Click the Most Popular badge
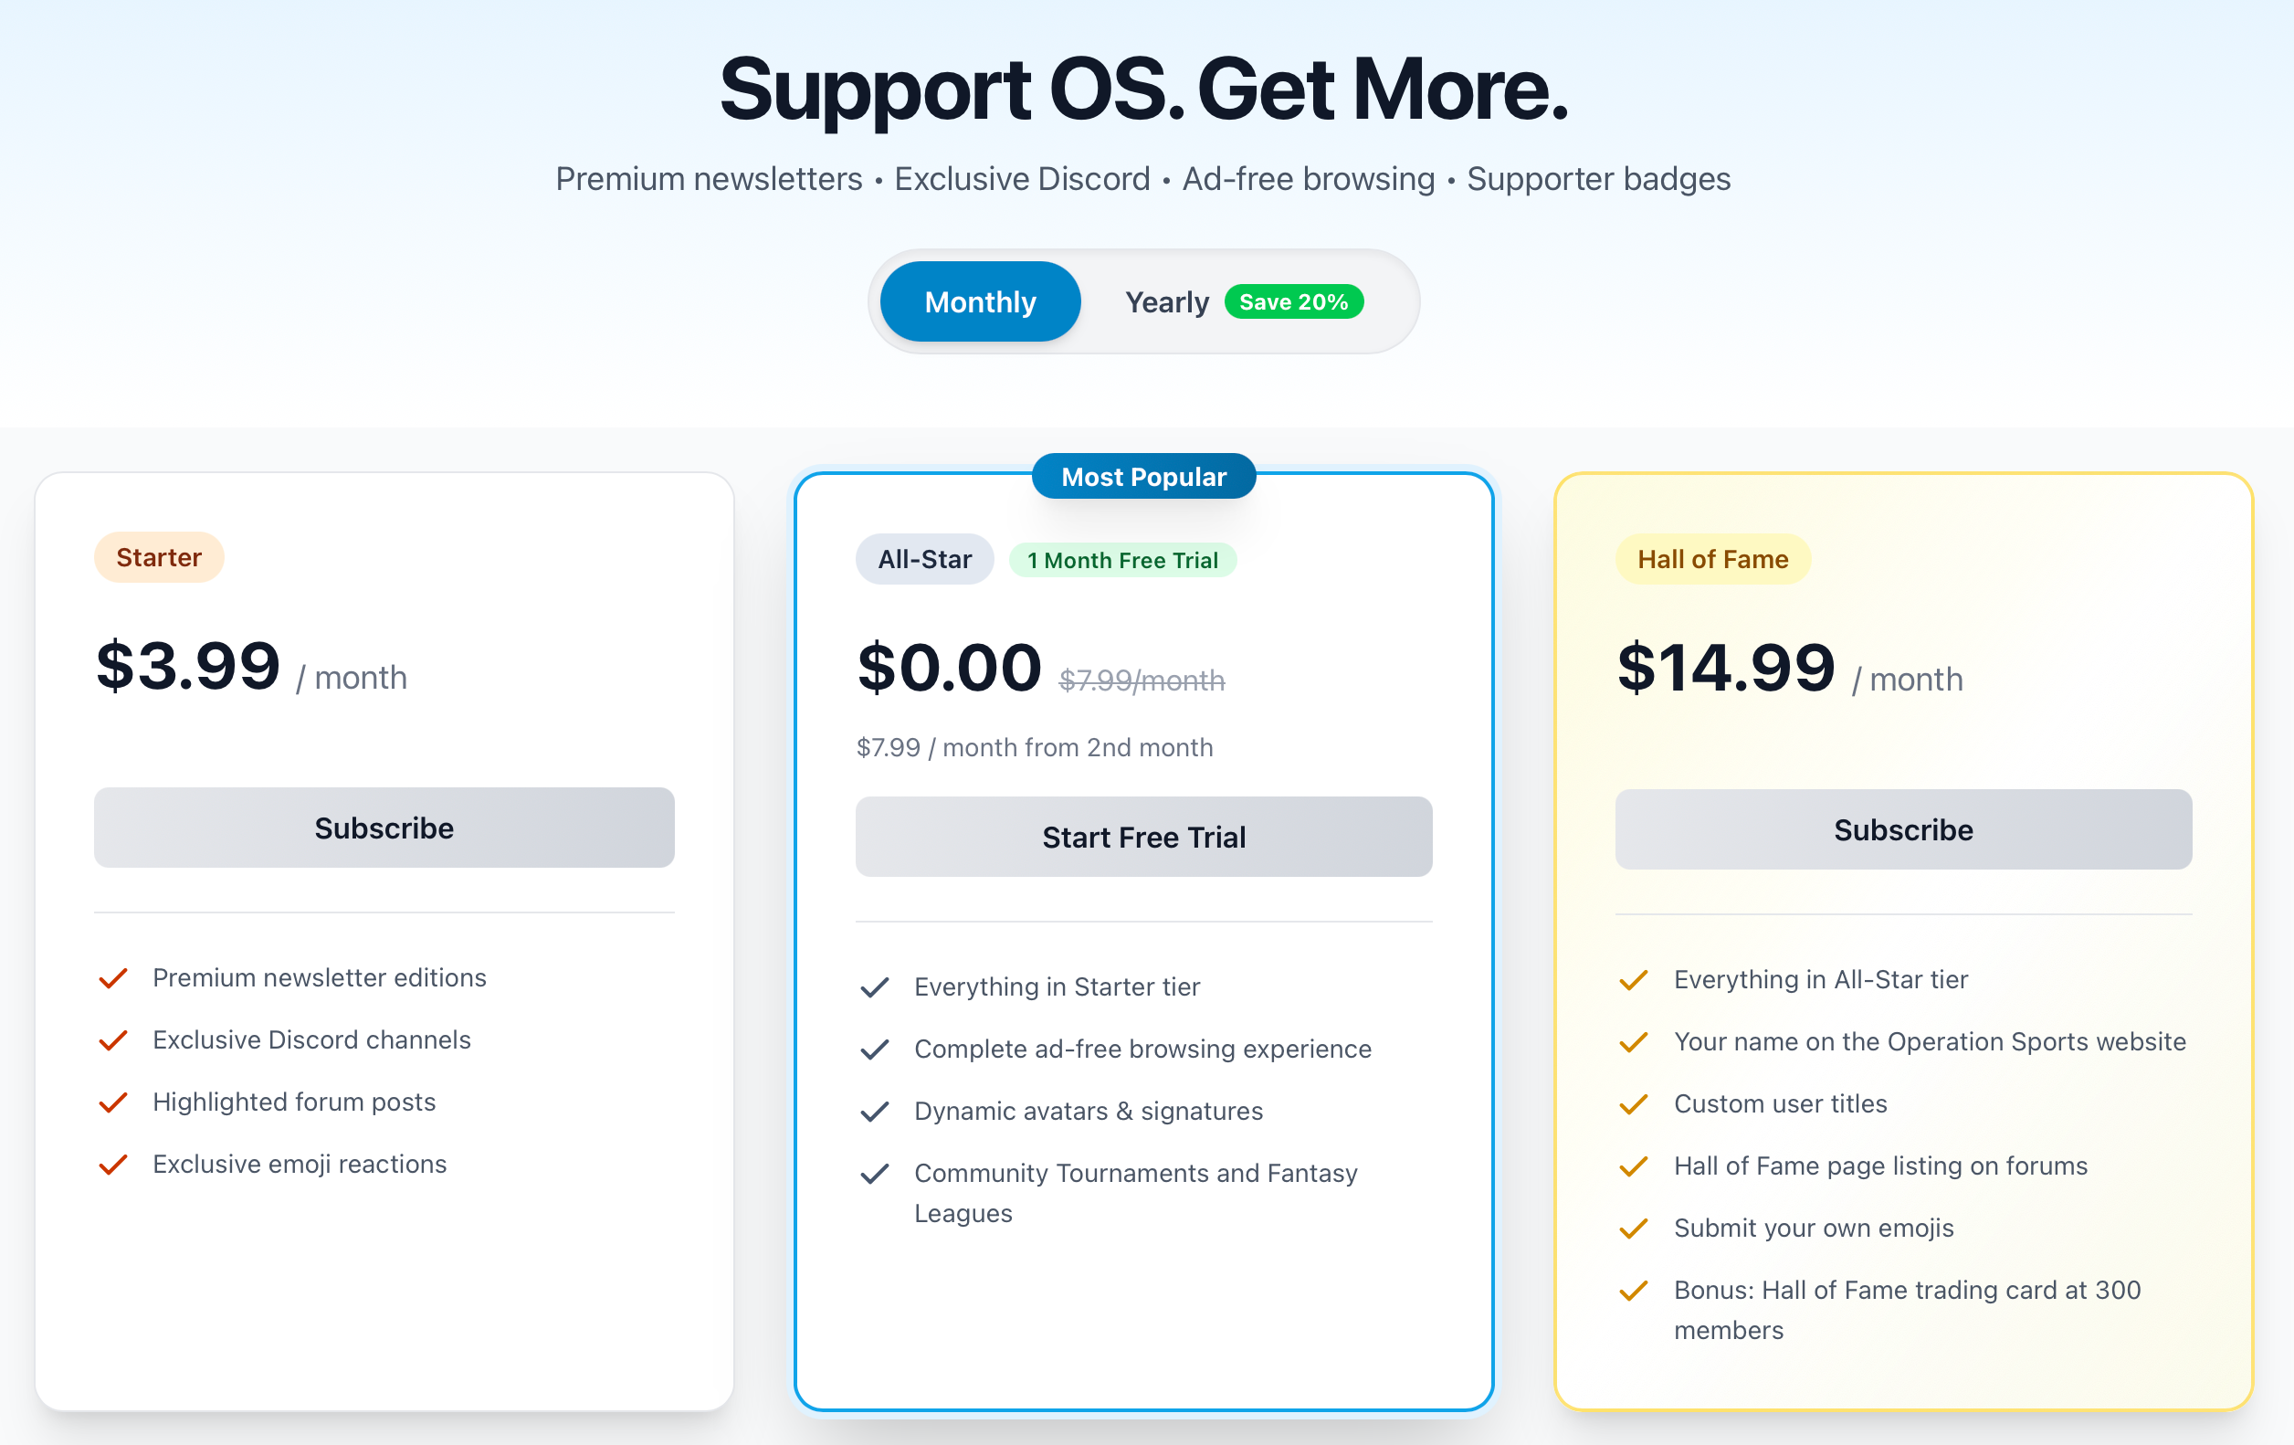The width and height of the screenshot is (2294, 1445). (x=1143, y=476)
